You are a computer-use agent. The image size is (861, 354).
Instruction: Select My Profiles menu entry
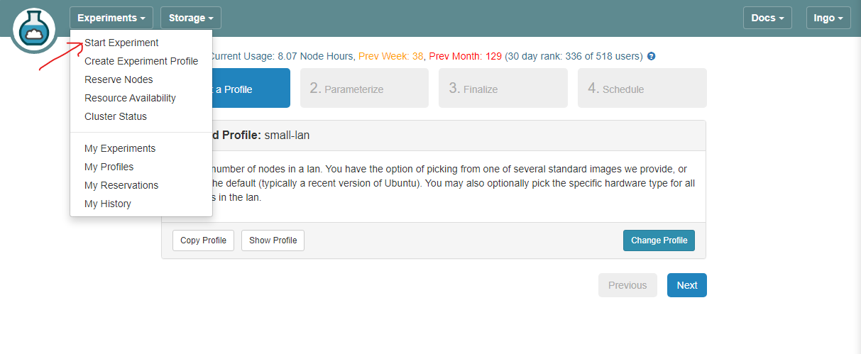point(109,167)
